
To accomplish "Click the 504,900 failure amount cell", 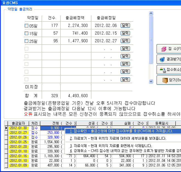I will [x=125, y=156].
